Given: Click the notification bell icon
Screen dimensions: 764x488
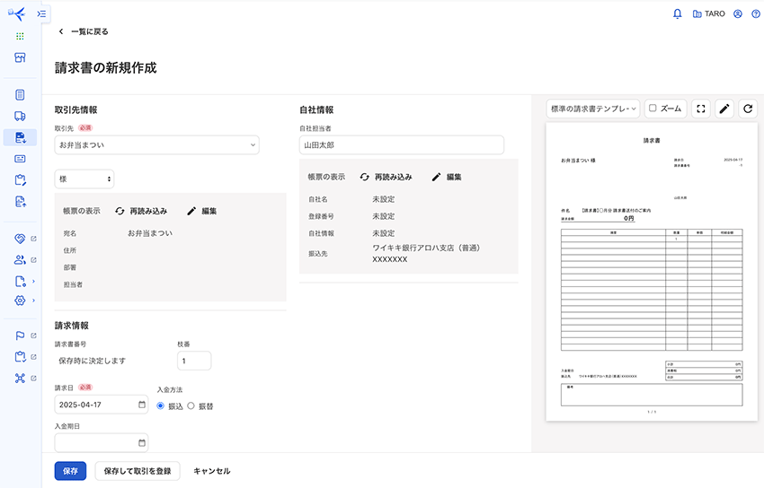Looking at the screenshot, I should 678,13.
